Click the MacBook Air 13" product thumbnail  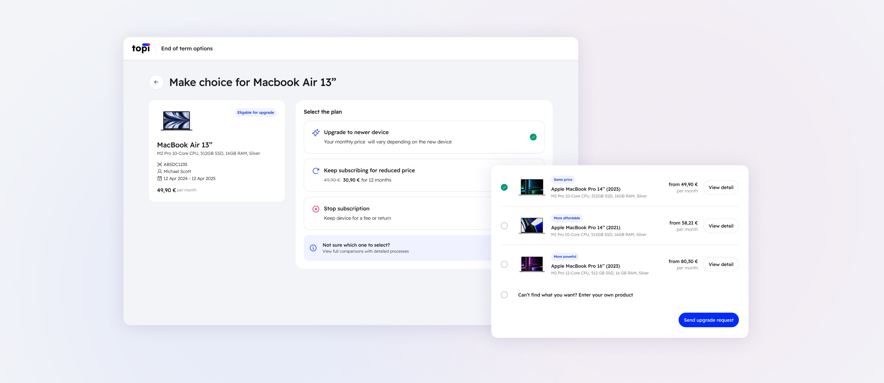(176, 121)
